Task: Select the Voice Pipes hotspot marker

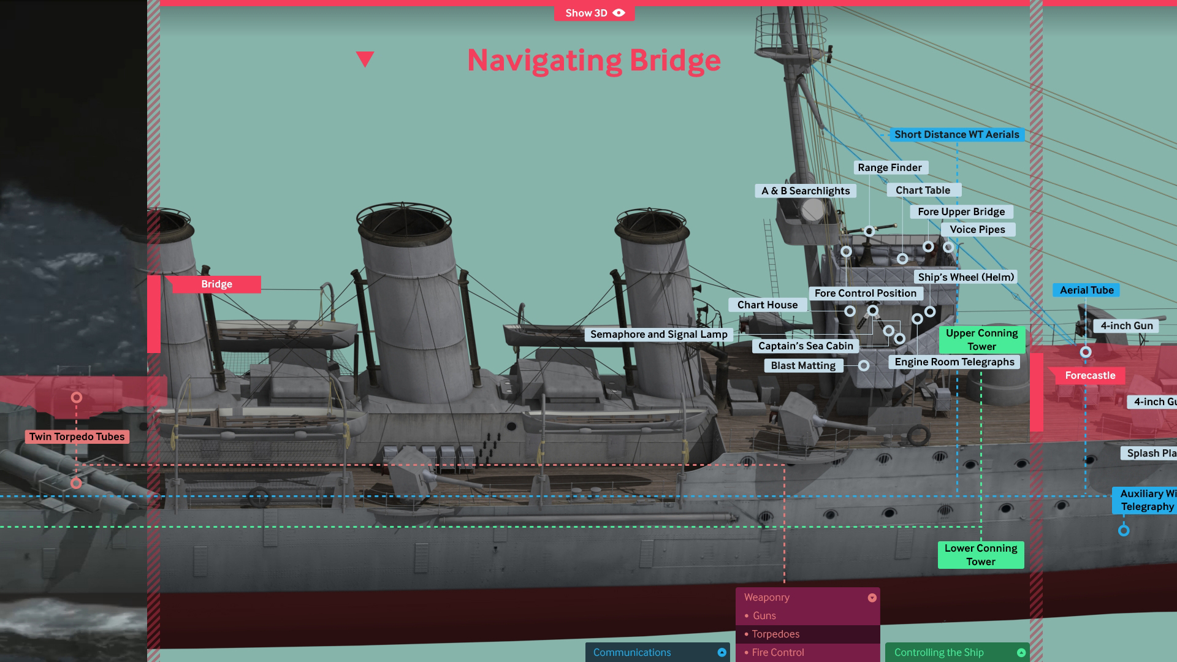Action: pos(948,247)
